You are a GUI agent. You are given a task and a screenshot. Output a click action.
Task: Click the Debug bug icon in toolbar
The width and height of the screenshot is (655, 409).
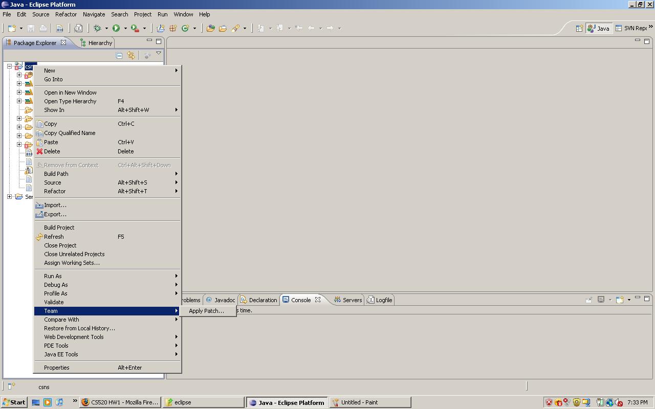tap(97, 29)
